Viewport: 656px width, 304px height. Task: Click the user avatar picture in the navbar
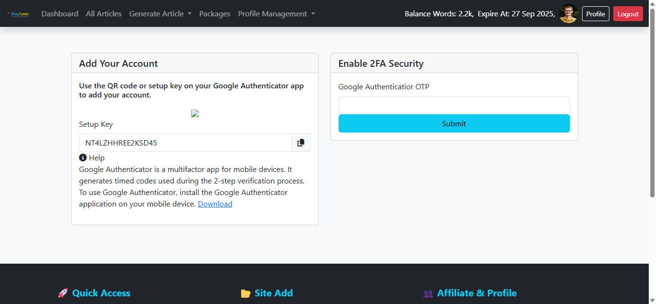coord(569,14)
